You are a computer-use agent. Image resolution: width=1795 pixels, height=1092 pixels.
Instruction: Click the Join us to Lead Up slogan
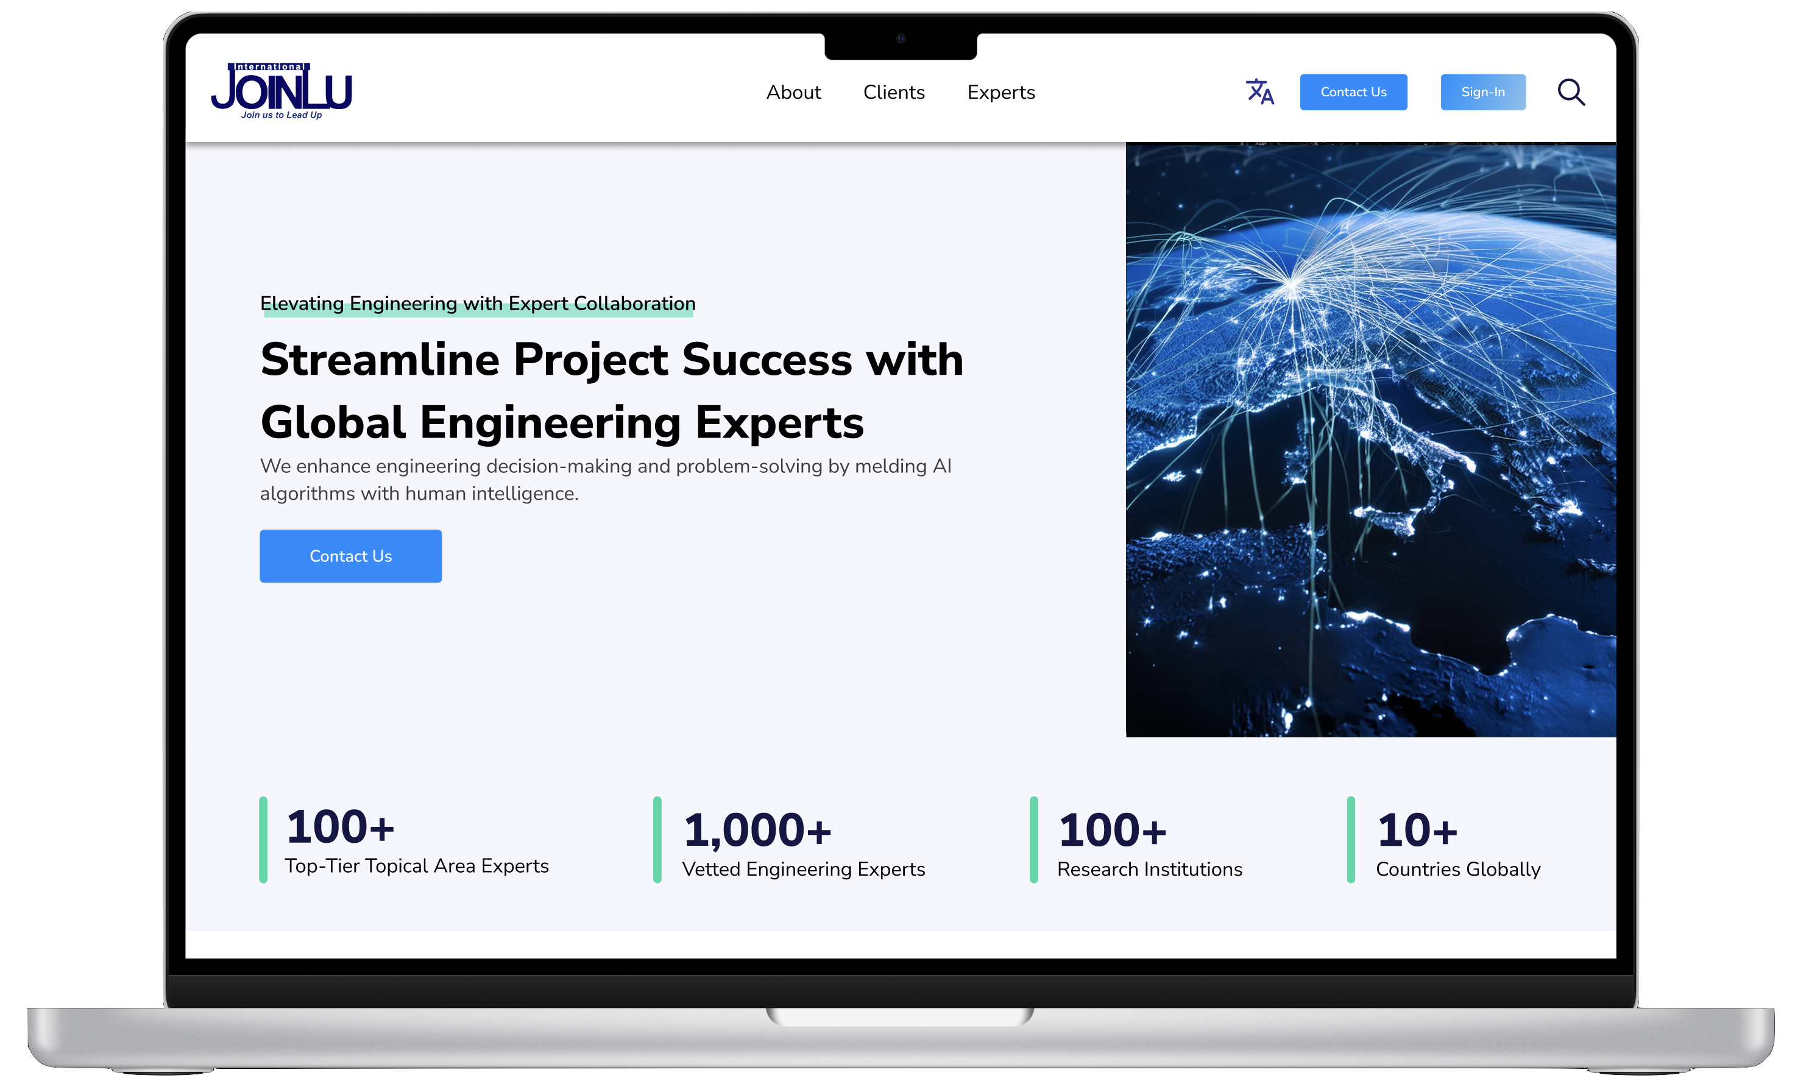tap(281, 115)
